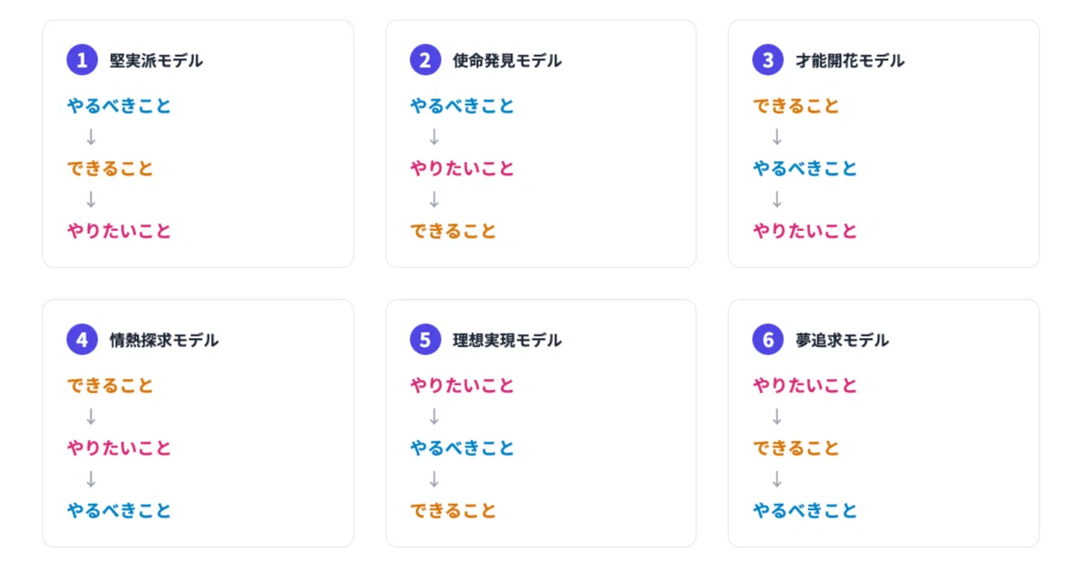Click the 夢追求モデル title
This screenshot has height=566, width=1082.
click(x=842, y=341)
